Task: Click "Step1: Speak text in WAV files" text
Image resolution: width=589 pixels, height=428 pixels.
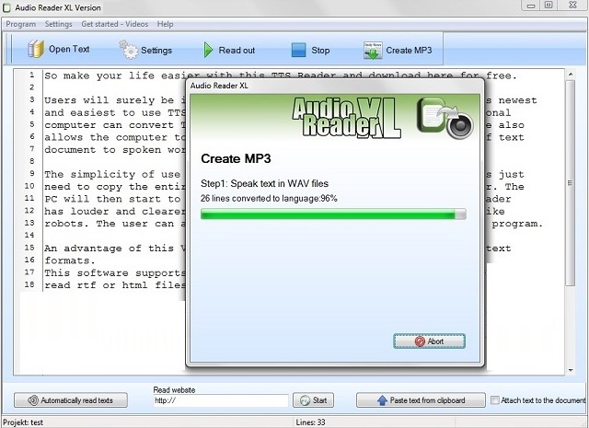Action: point(264,183)
